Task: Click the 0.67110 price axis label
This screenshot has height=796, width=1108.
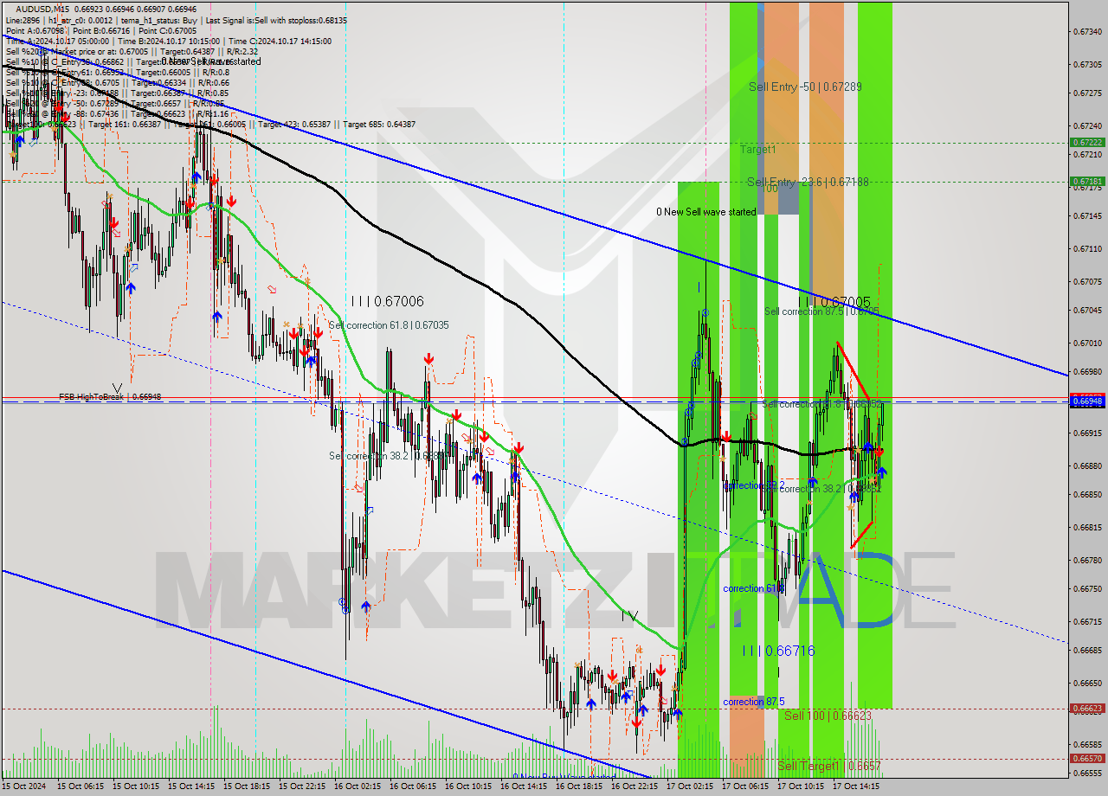Action: 1087,248
